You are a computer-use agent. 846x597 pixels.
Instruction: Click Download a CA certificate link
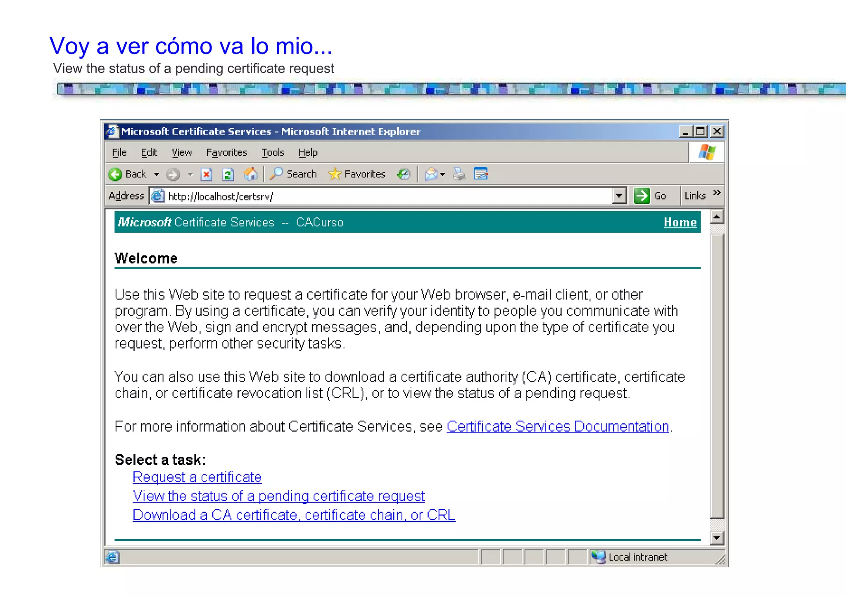294,515
